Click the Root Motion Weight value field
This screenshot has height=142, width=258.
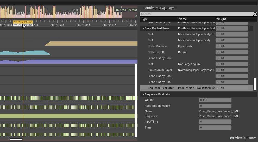click(215, 106)
